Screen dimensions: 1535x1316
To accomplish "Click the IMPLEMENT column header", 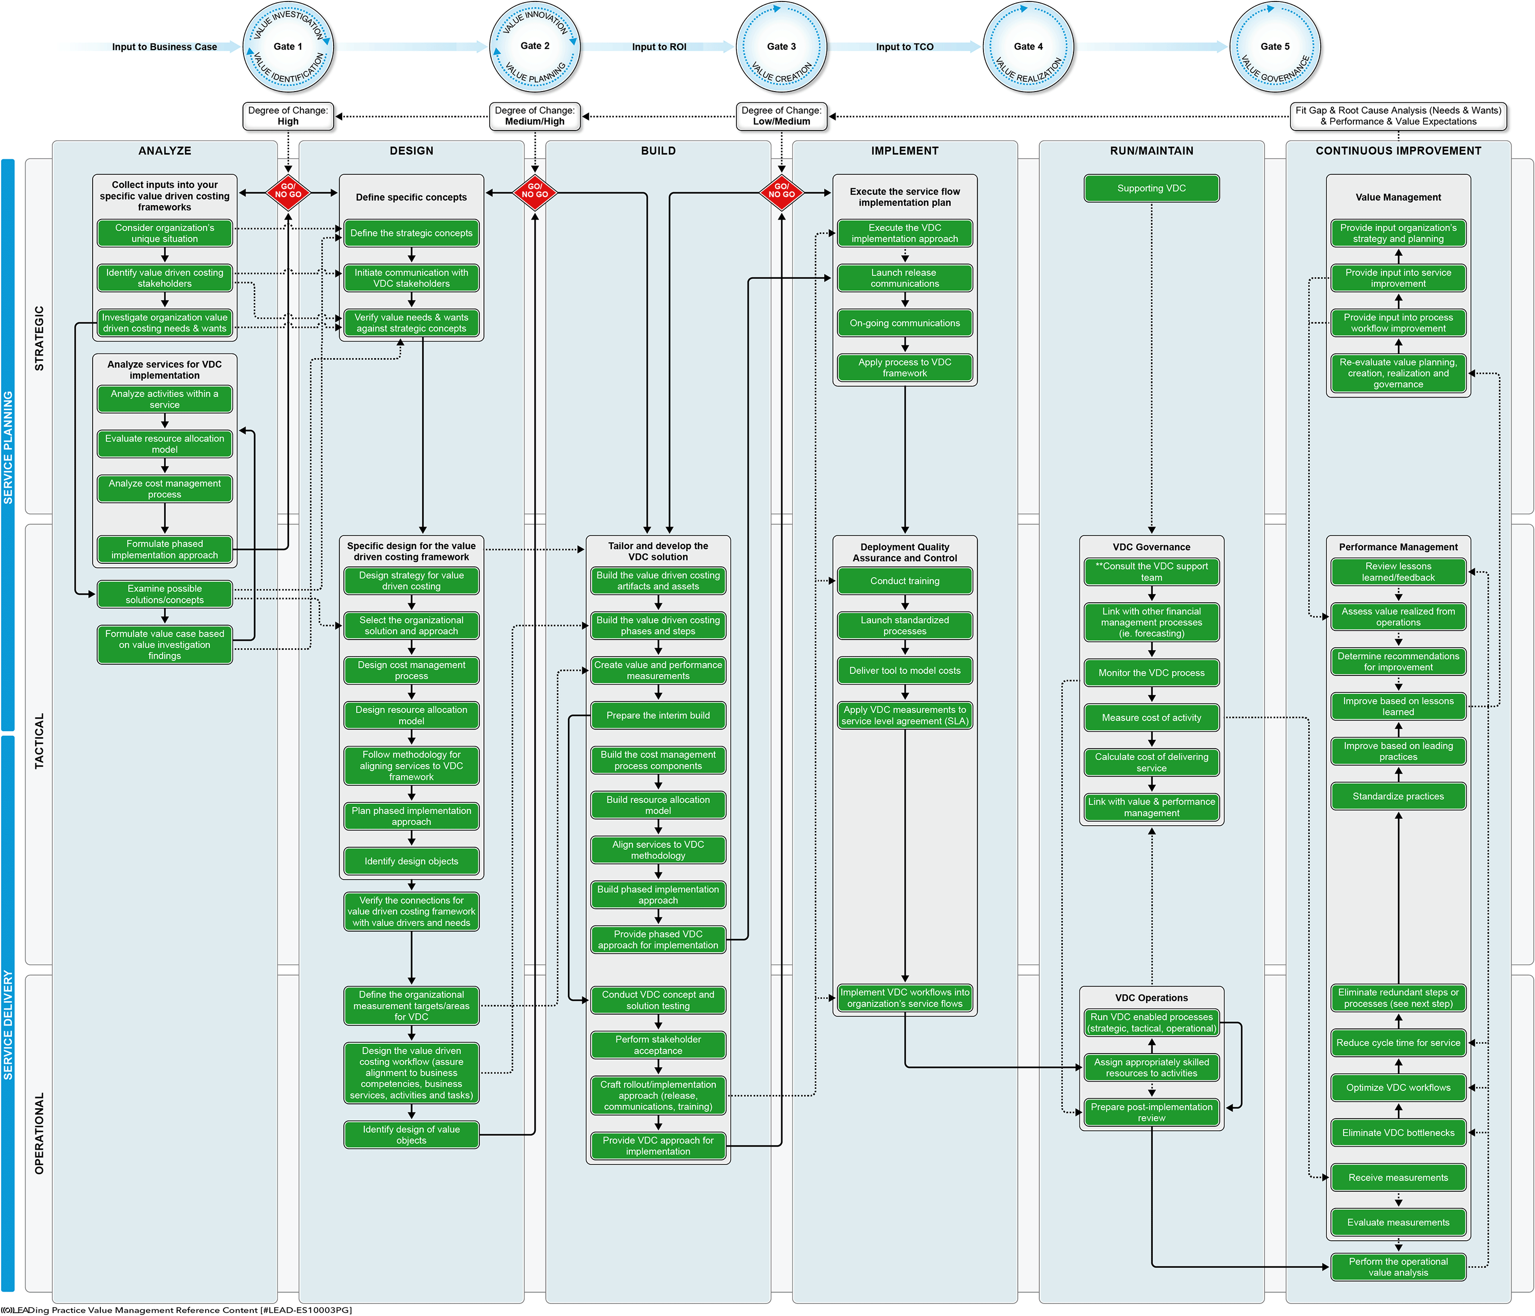I will click(905, 150).
